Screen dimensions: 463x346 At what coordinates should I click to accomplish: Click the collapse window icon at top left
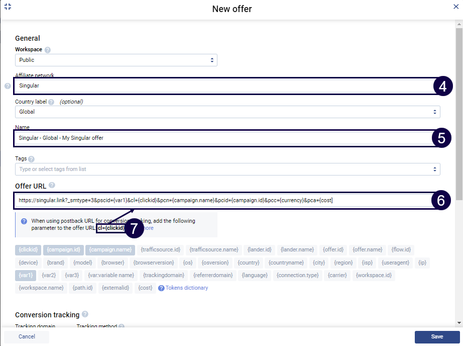click(8, 7)
